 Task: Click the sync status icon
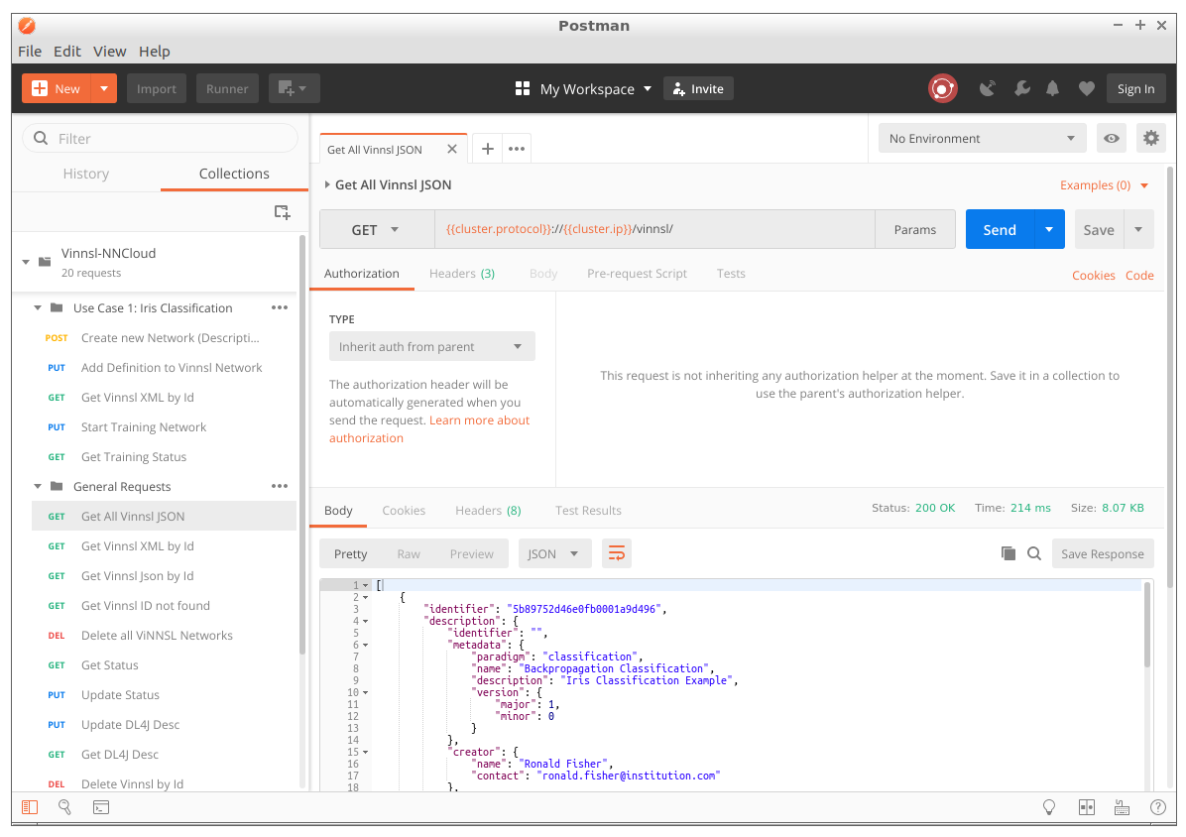942,88
